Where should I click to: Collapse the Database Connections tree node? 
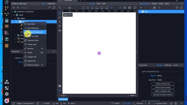pos(12,12)
